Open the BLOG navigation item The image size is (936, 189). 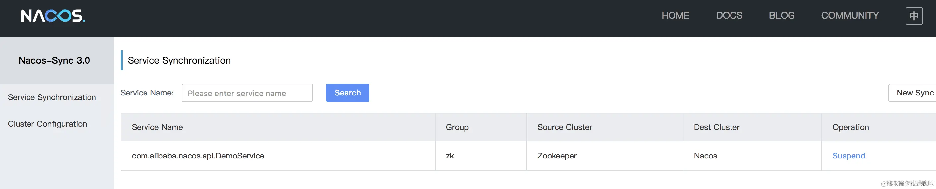tap(782, 15)
